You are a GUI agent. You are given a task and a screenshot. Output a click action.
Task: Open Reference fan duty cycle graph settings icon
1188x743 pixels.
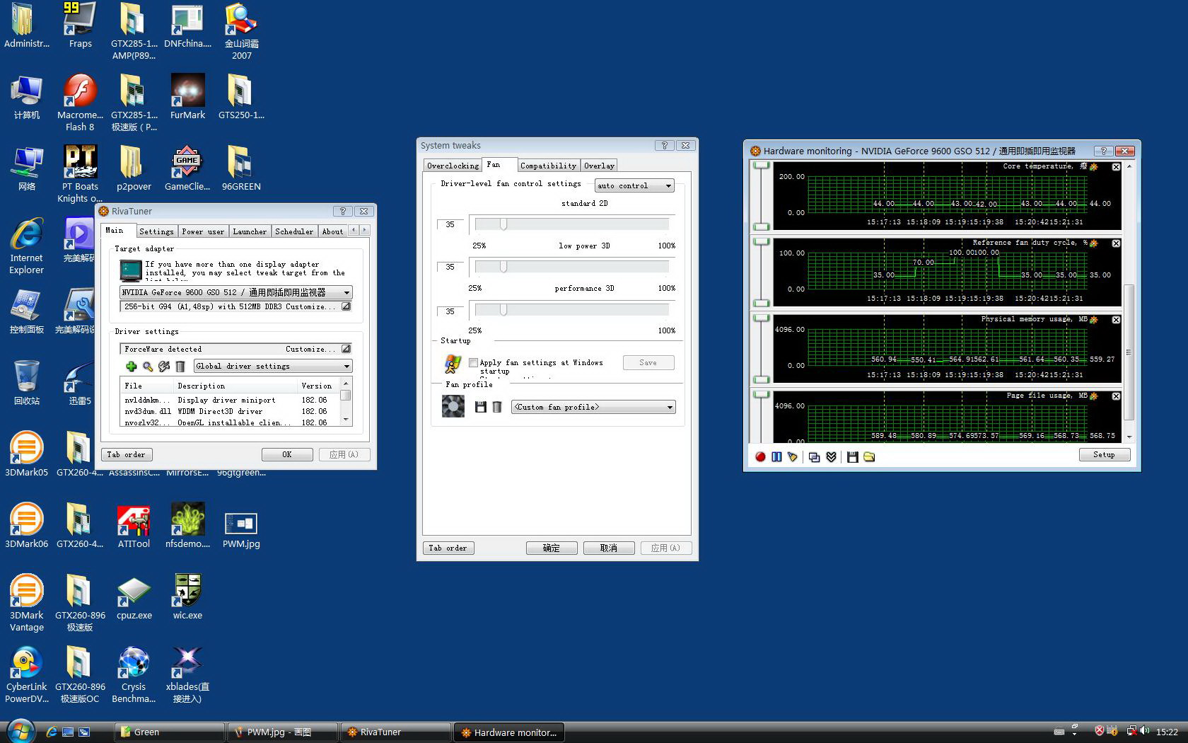point(1094,243)
